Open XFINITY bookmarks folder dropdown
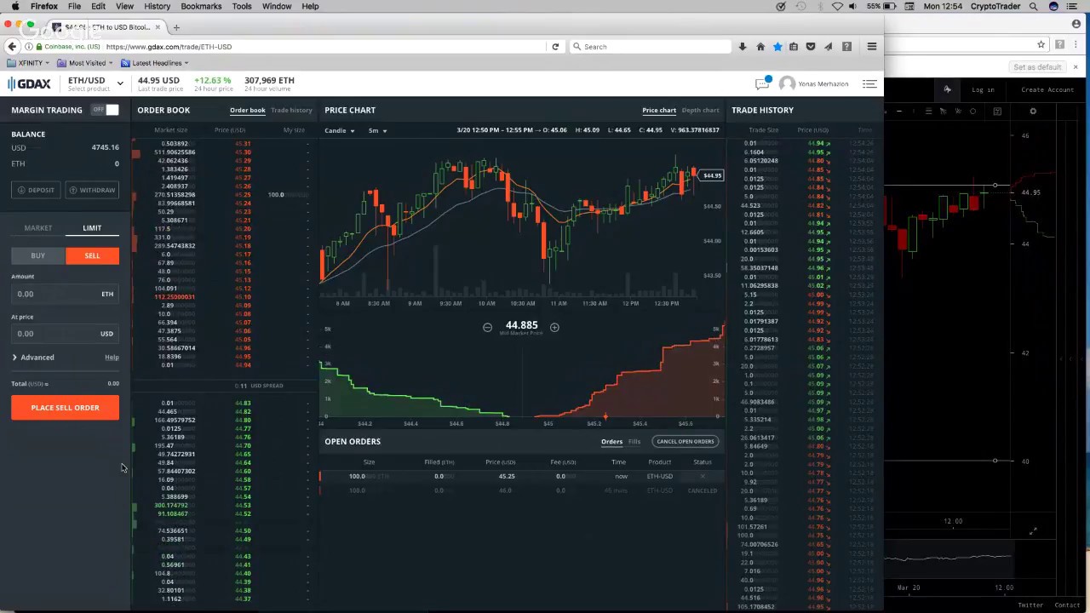1090x613 pixels. (x=29, y=63)
